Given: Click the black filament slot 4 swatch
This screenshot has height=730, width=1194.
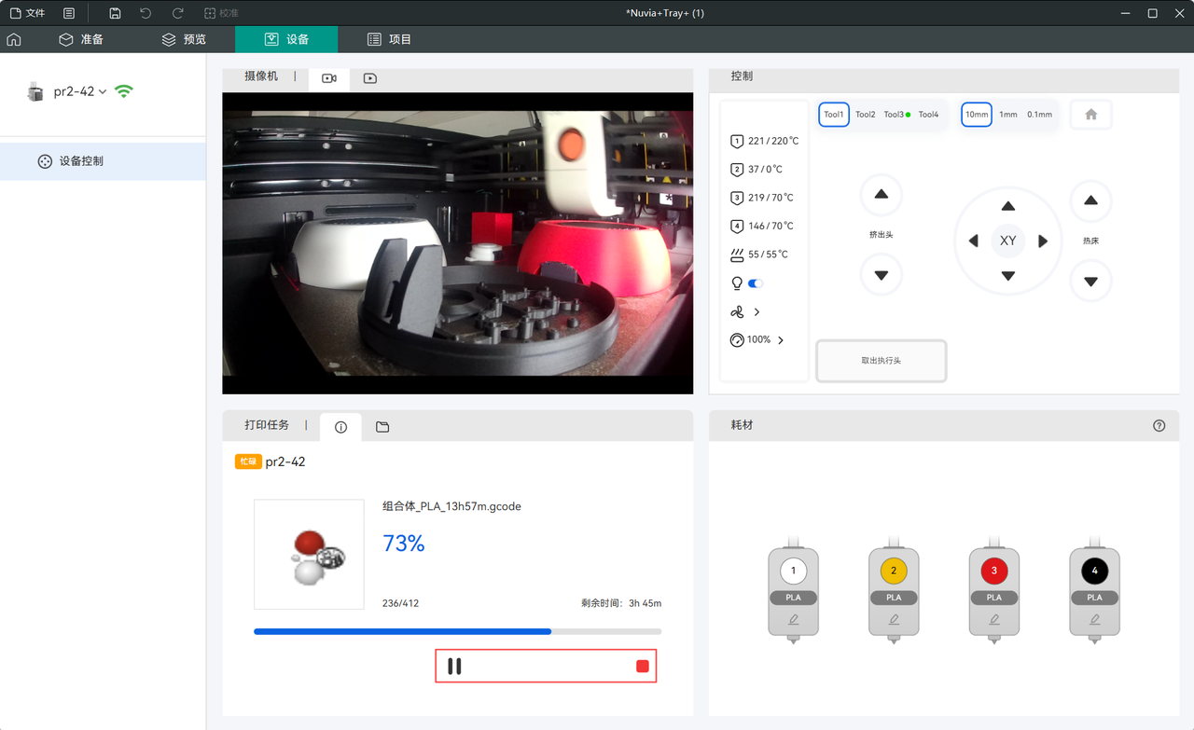Looking at the screenshot, I should pos(1094,571).
